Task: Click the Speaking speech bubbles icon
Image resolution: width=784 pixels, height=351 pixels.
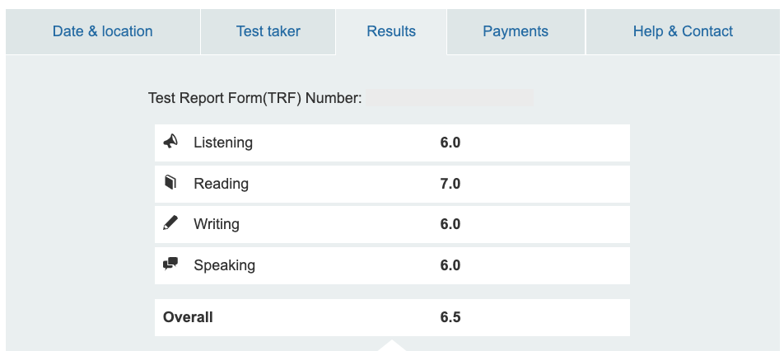Action: (170, 264)
